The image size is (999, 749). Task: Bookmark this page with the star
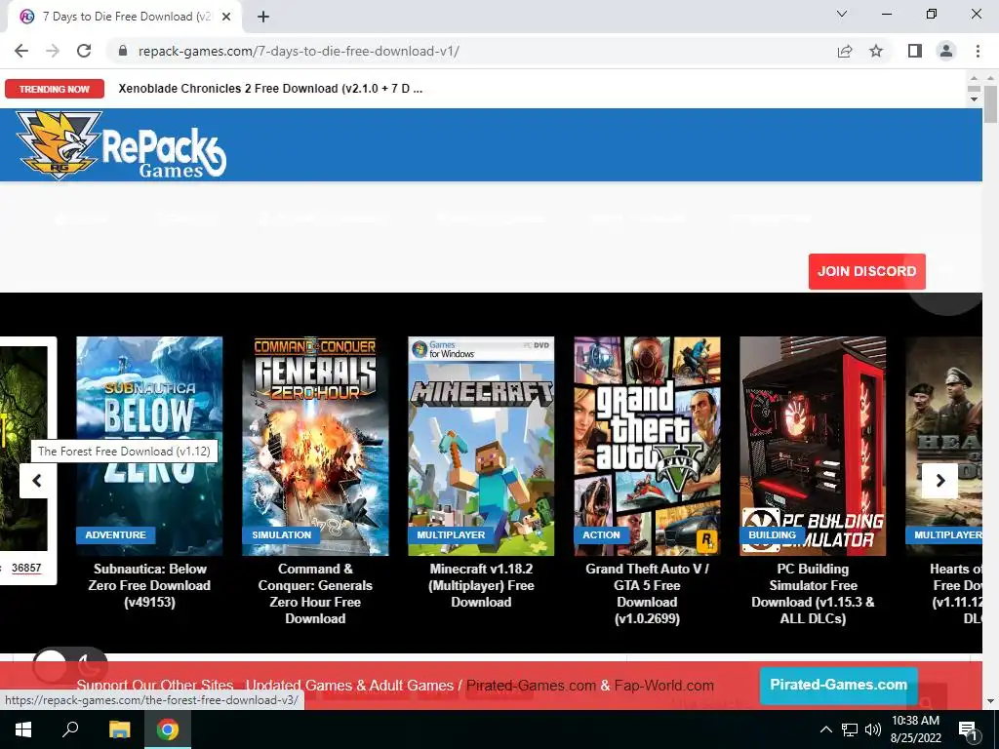876,51
